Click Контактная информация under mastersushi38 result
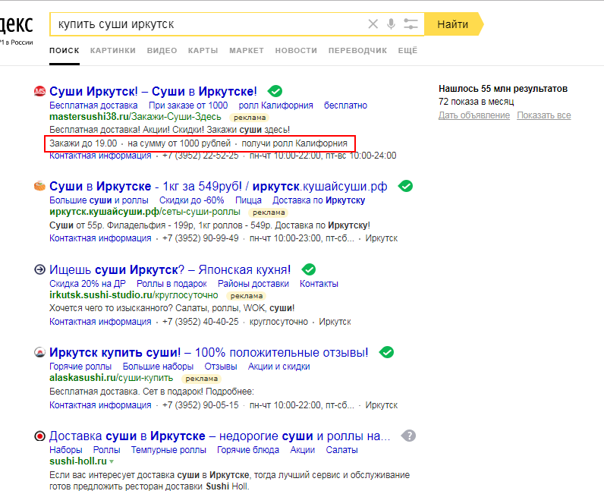This screenshot has height=491, width=604. 100,156
